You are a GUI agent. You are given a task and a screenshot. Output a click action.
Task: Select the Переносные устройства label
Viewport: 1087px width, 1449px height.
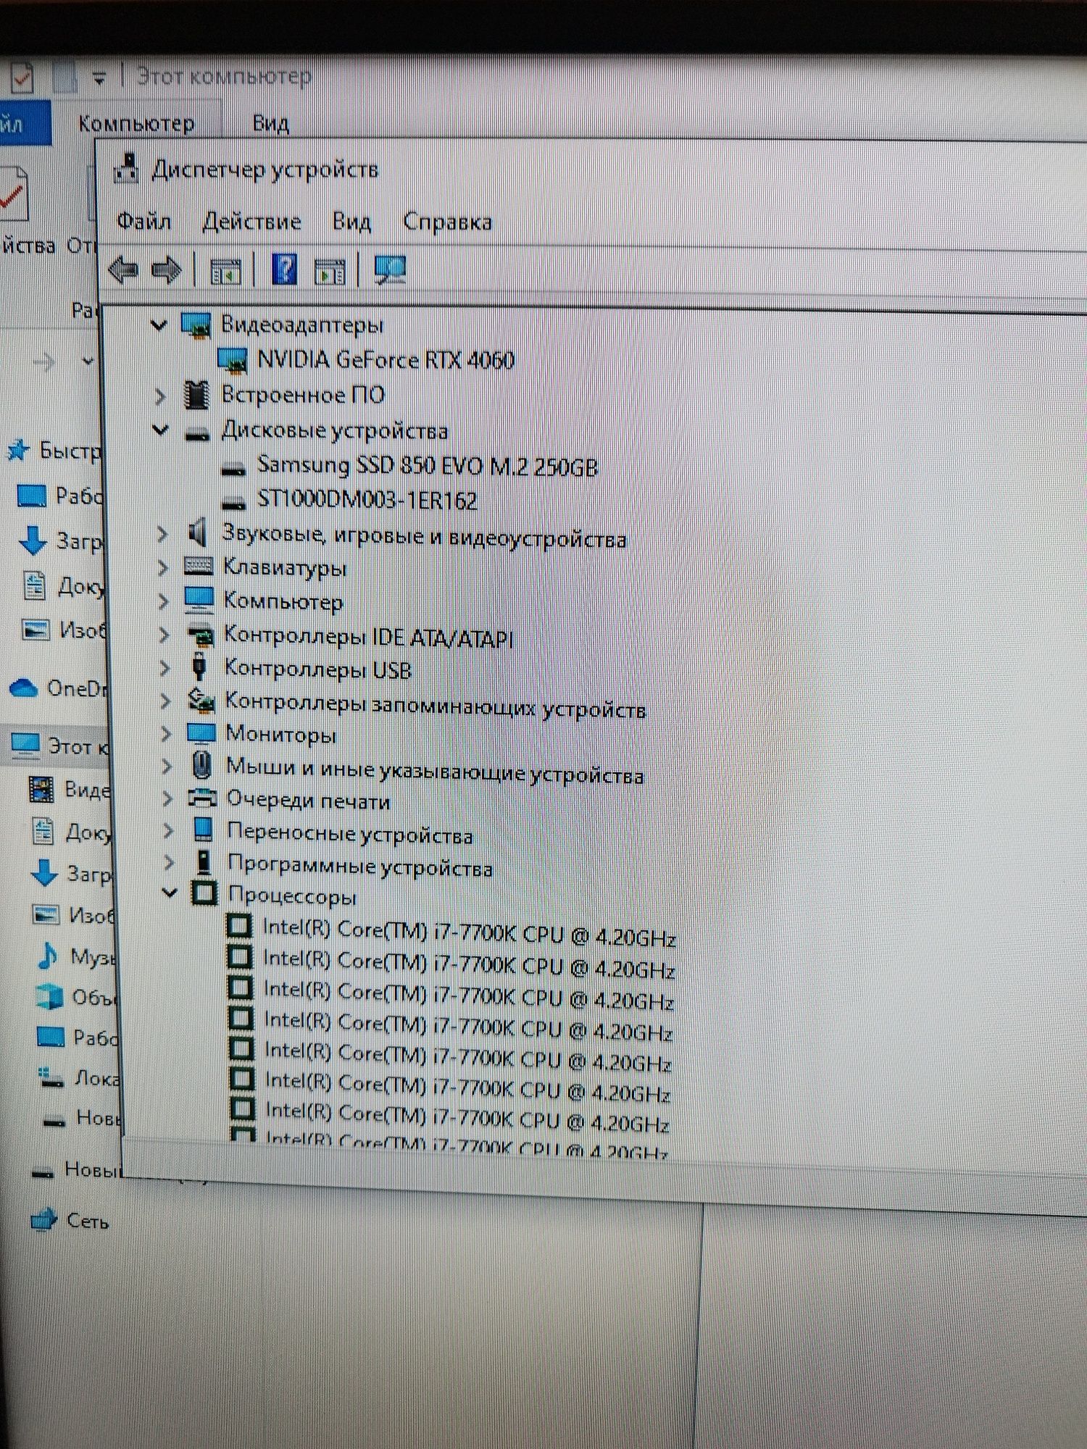point(350,833)
